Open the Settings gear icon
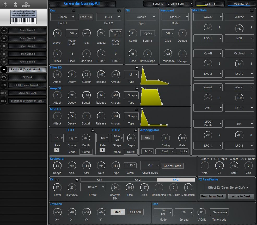257x225 pixels. click(x=26, y=4)
